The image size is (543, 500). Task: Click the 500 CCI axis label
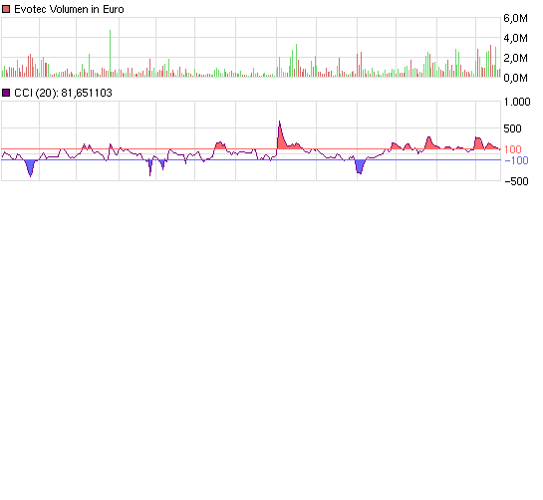pyautogui.click(x=512, y=128)
